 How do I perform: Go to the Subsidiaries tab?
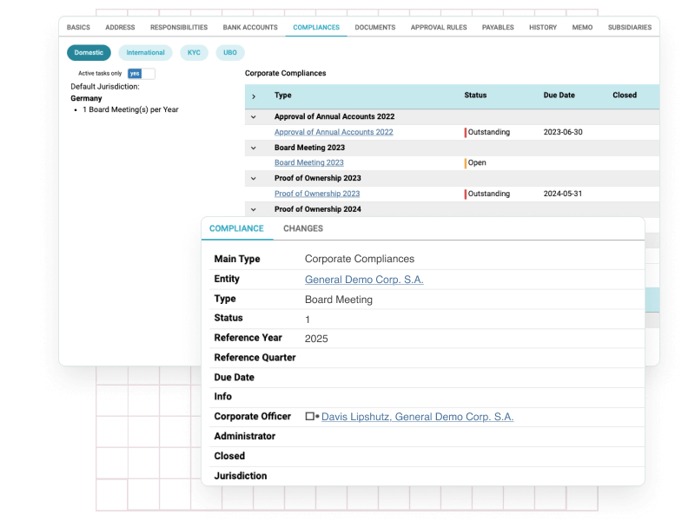coord(629,28)
